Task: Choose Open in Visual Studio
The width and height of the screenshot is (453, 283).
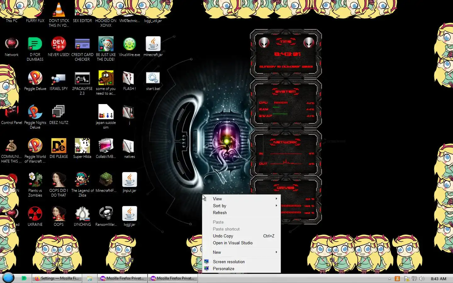Action: coord(241,243)
